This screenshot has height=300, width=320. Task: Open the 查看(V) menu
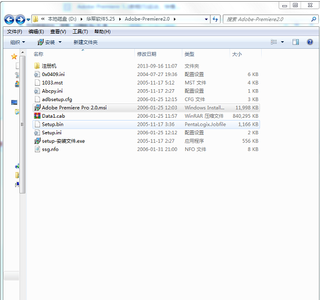click(x=58, y=31)
